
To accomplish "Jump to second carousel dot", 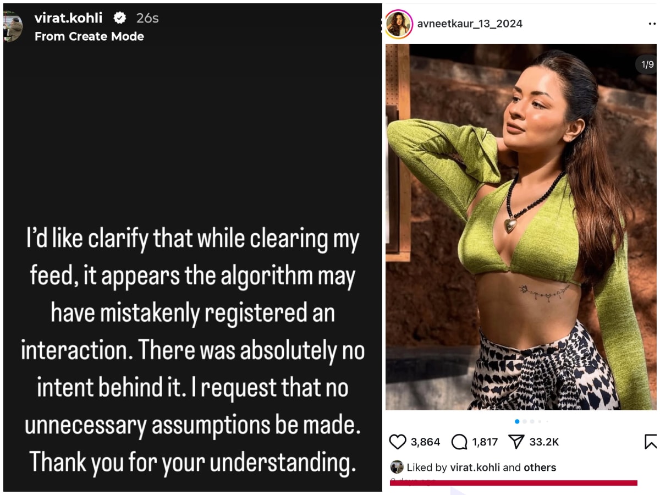I will pyautogui.click(x=525, y=421).
